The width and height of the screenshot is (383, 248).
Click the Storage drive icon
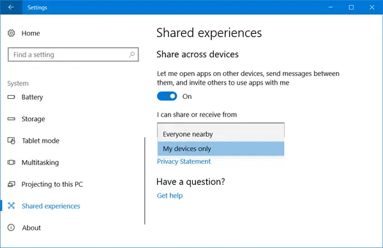[11, 119]
